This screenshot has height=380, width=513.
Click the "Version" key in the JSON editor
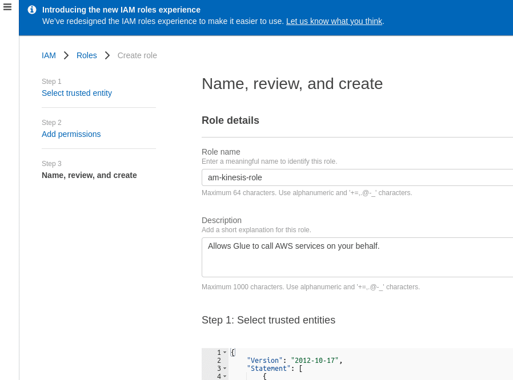click(264, 361)
